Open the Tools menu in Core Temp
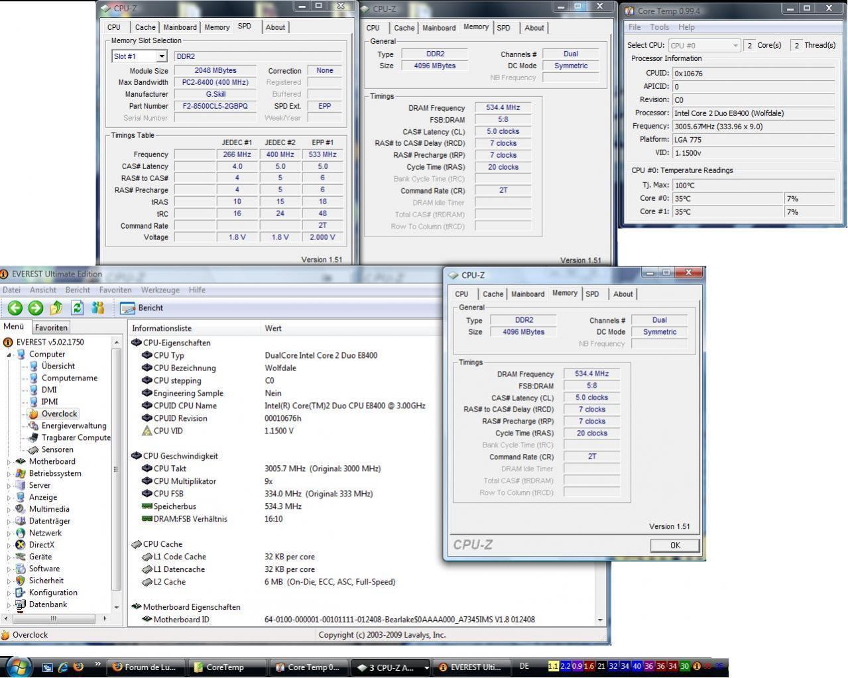The height and width of the screenshot is (678, 848). click(659, 27)
